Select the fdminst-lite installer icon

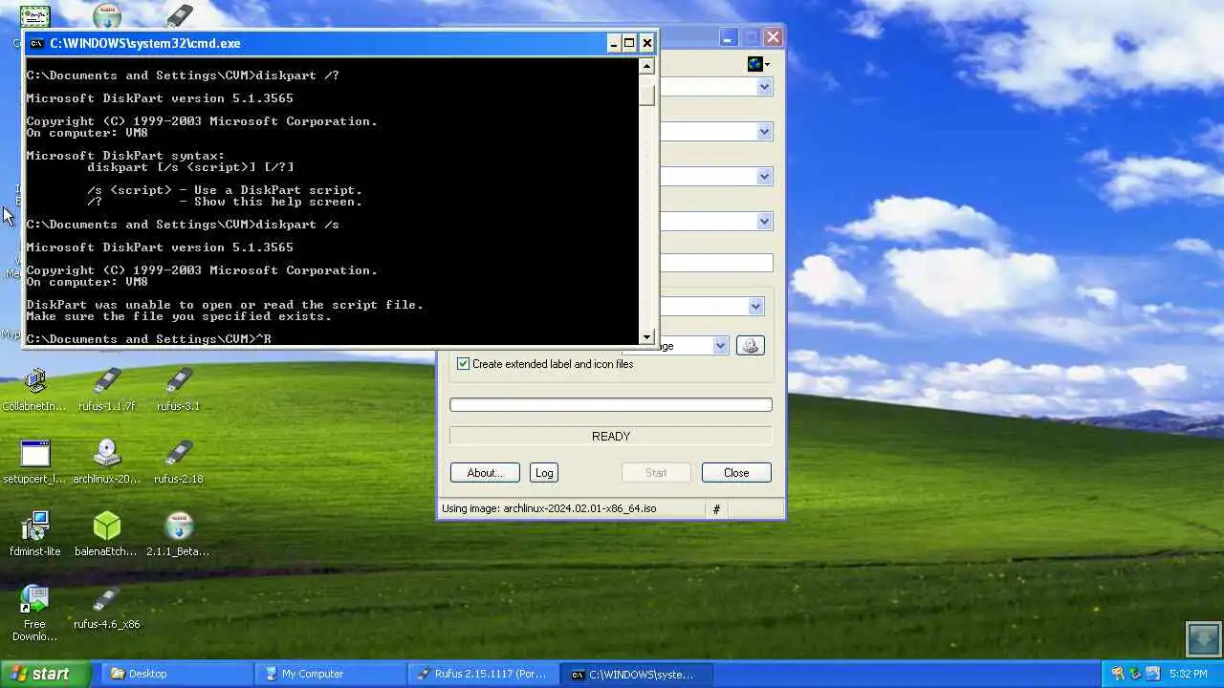click(35, 527)
